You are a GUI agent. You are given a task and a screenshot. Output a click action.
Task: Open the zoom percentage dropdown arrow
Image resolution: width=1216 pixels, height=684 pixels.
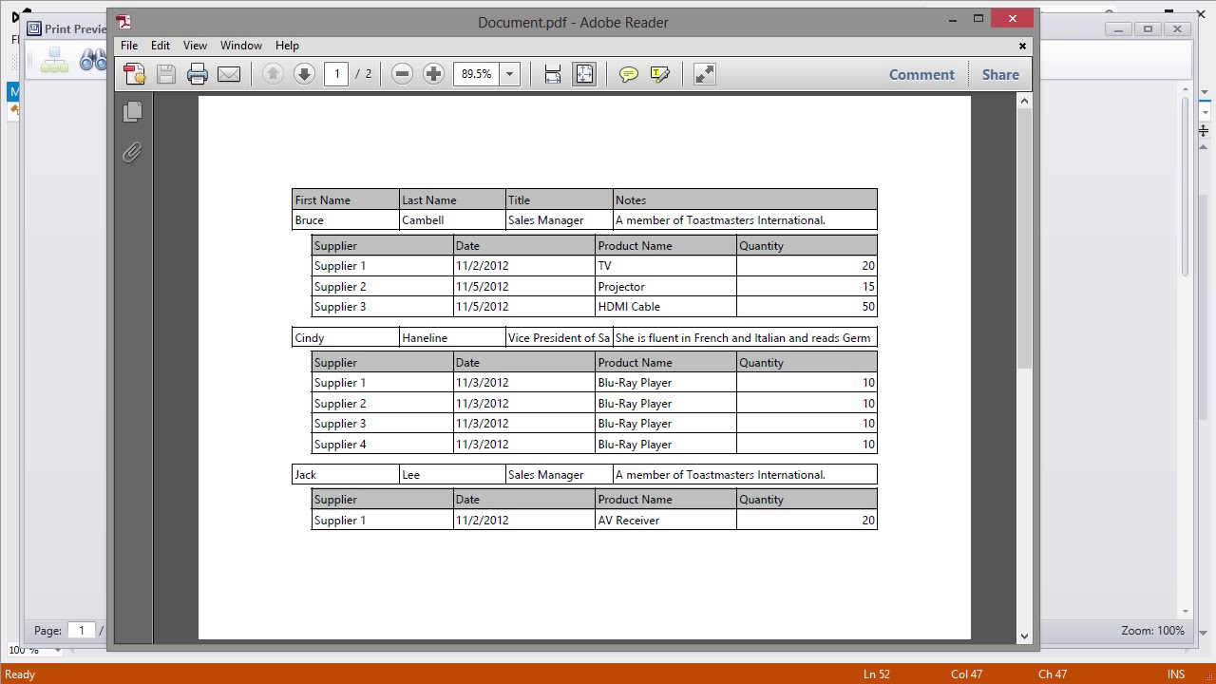509,74
